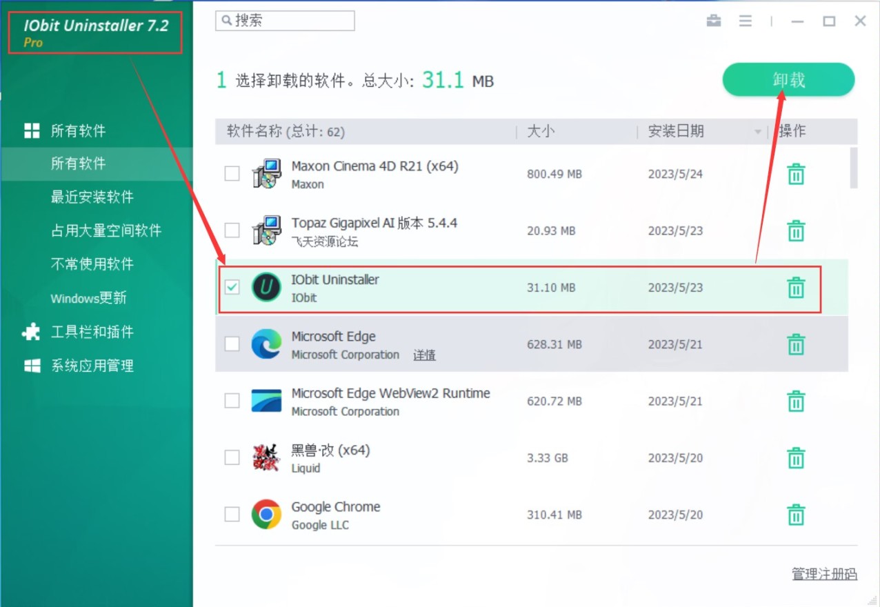Click the 黑兽·改 app icon
The height and width of the screenshot is (607, 880).
(x=266, y=457)
